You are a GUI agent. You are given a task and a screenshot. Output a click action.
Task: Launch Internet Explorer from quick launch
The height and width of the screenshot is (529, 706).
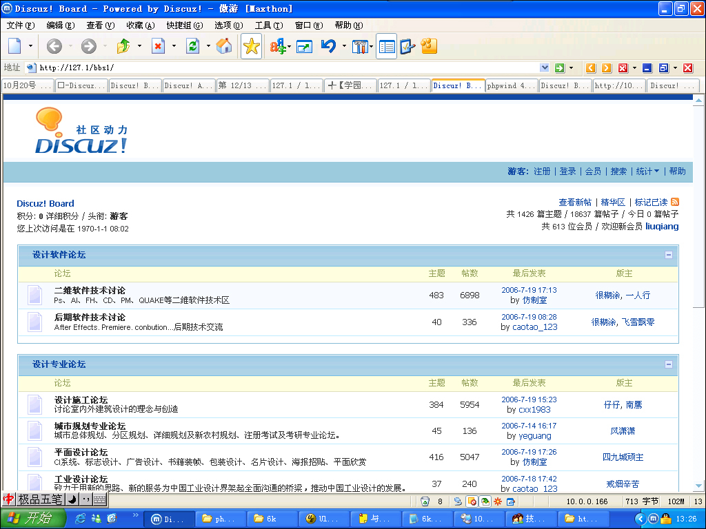80,519
